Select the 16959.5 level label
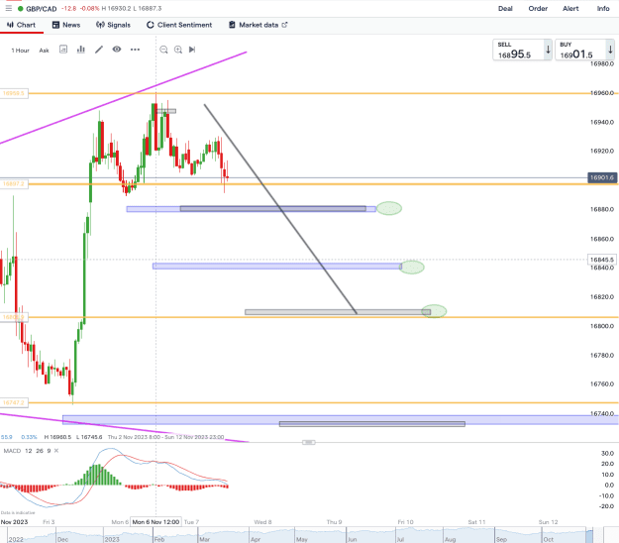This screenshot has width=619, height=543. coord(14,93)
